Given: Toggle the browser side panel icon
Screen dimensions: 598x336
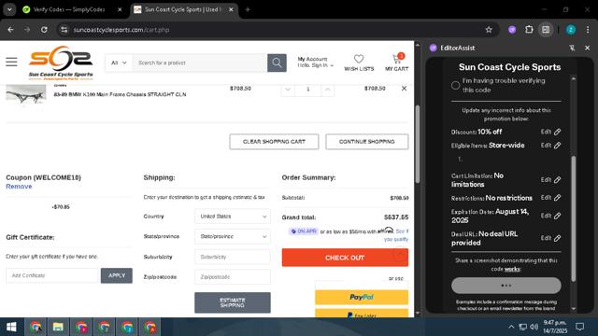Looking at the screenshot, I should (x=546, y=30).
